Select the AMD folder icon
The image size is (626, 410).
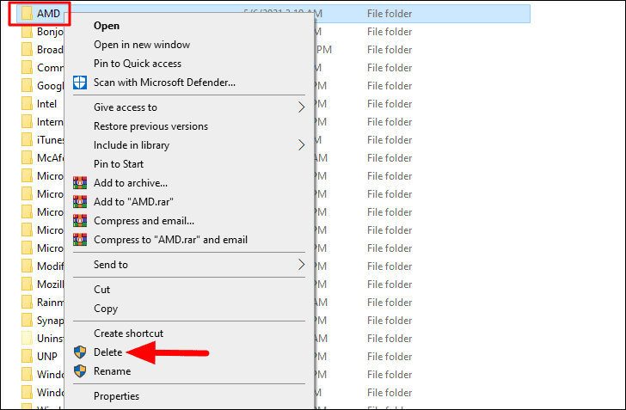tap(28, 14)
